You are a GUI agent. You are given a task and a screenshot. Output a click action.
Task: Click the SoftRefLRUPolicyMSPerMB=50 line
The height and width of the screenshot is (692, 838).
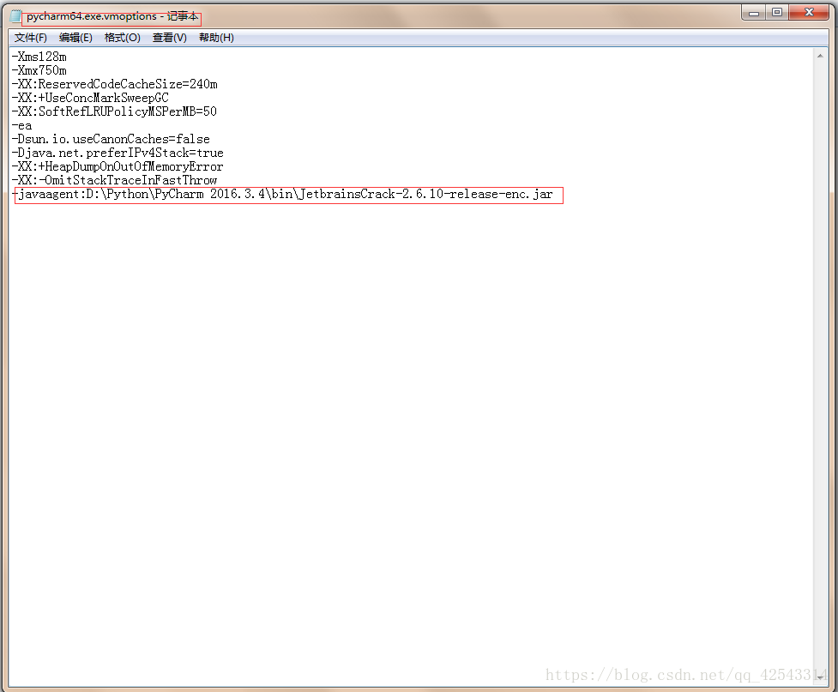114,111
